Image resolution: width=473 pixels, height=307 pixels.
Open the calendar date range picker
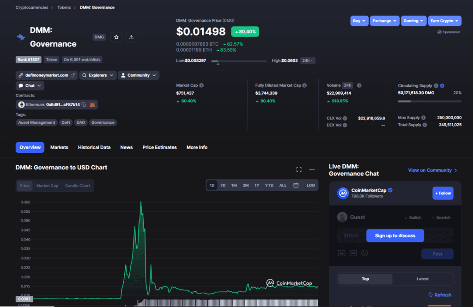[x=296, y=185]
